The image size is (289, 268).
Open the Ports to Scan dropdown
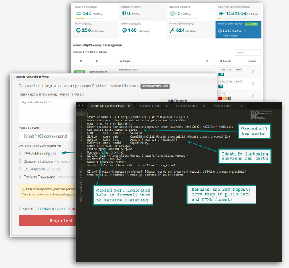[x=48, y=136]
